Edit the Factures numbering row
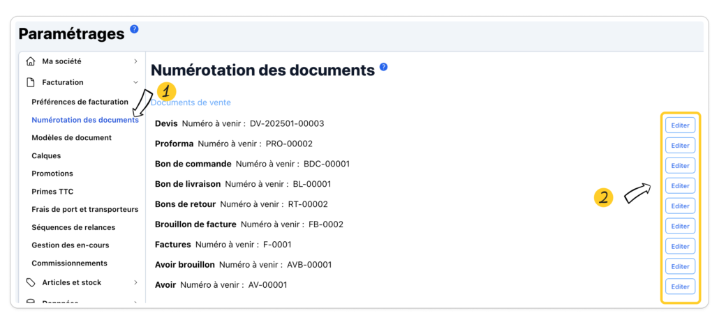 click(x=679, y=246)
